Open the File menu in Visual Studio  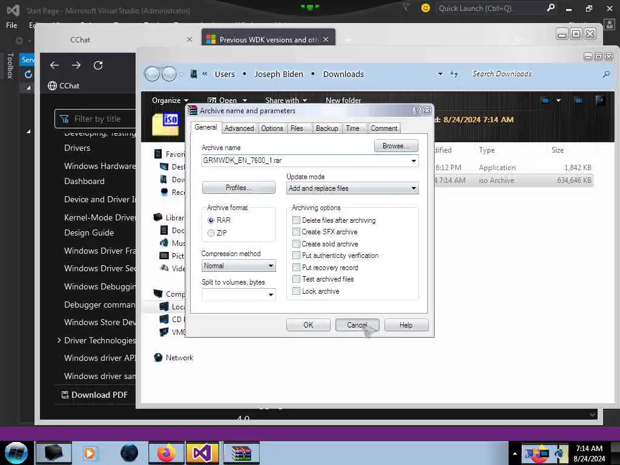[12, 25]
